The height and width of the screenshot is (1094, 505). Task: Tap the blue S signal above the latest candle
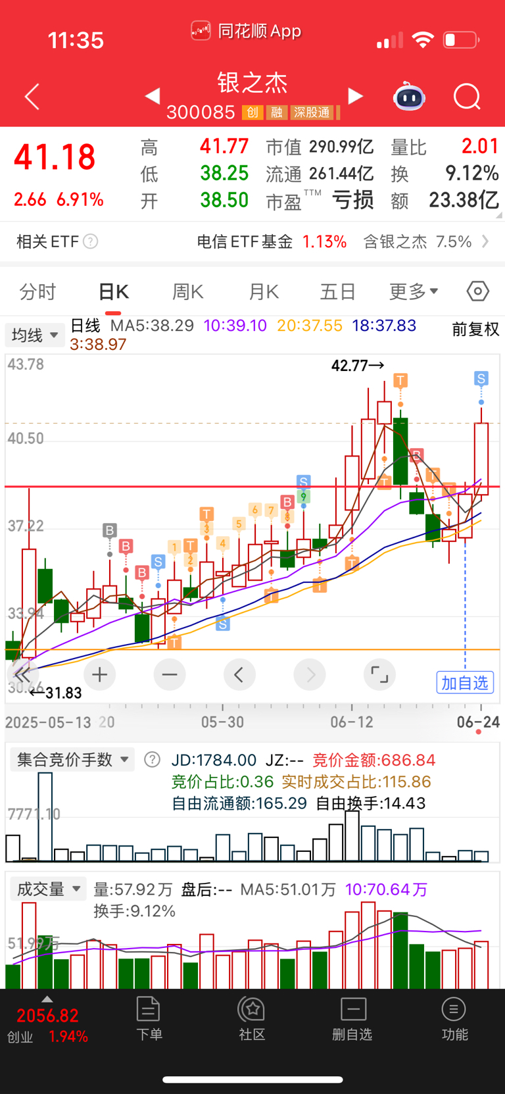(x=481, y=378)
